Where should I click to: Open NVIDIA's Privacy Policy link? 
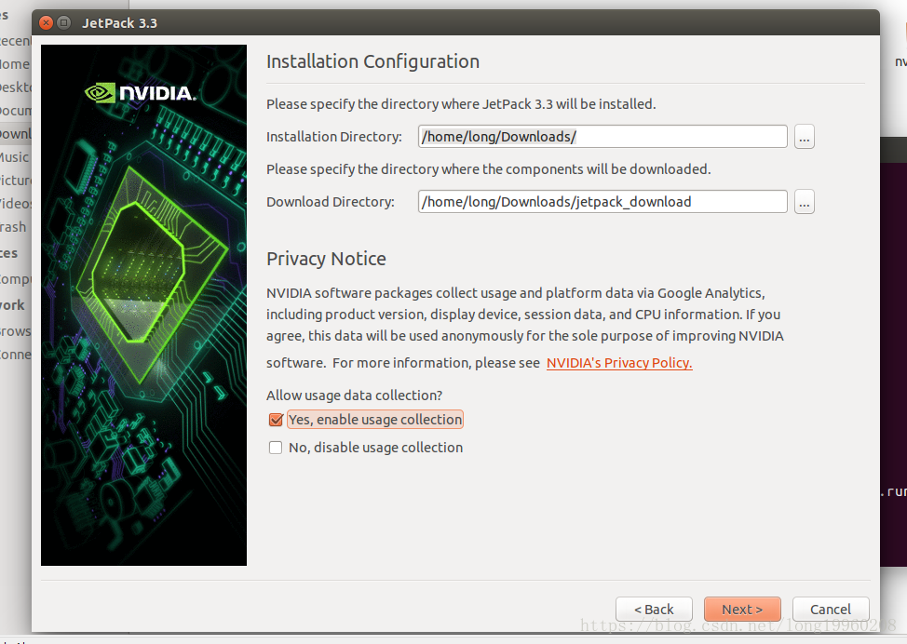pos(619,363)
